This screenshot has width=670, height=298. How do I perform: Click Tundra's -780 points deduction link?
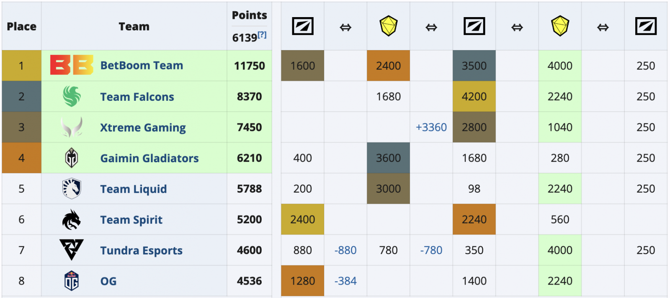[x=431, y=250]
